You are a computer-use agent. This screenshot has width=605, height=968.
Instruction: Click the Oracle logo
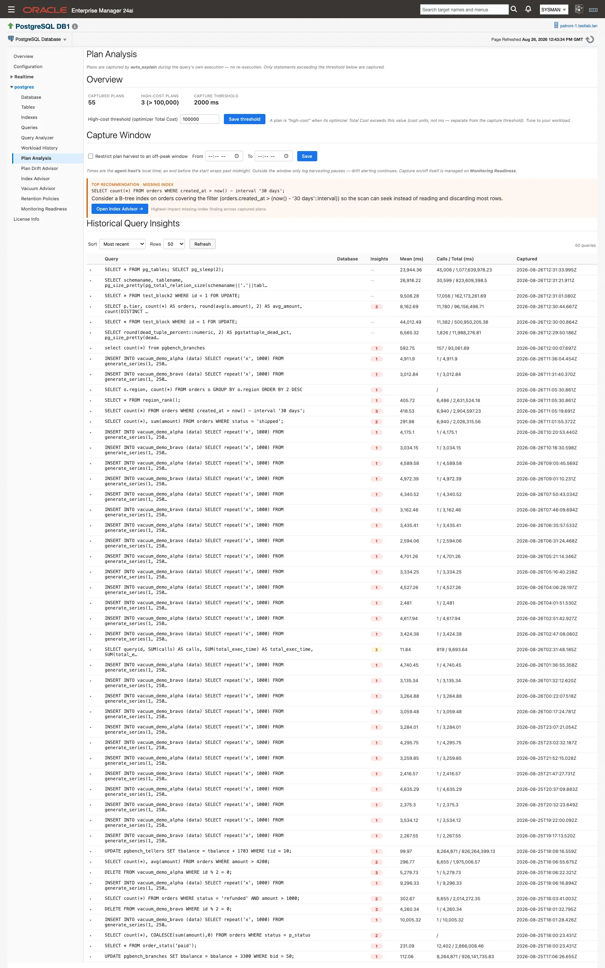click(x=44, y=9)
